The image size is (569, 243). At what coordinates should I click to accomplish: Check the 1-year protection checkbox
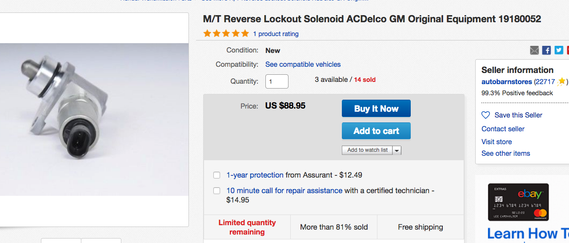click(x=217, y=175)
